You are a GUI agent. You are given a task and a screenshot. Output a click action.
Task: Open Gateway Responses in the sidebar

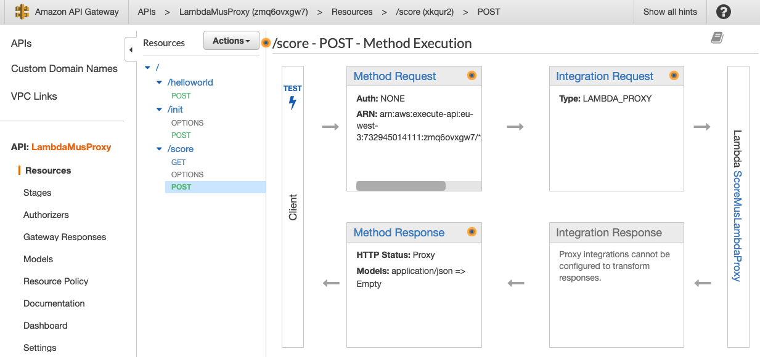click(x=64, y=236)
